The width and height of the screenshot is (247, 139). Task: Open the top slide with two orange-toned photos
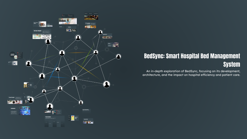[x=91, y=25]
